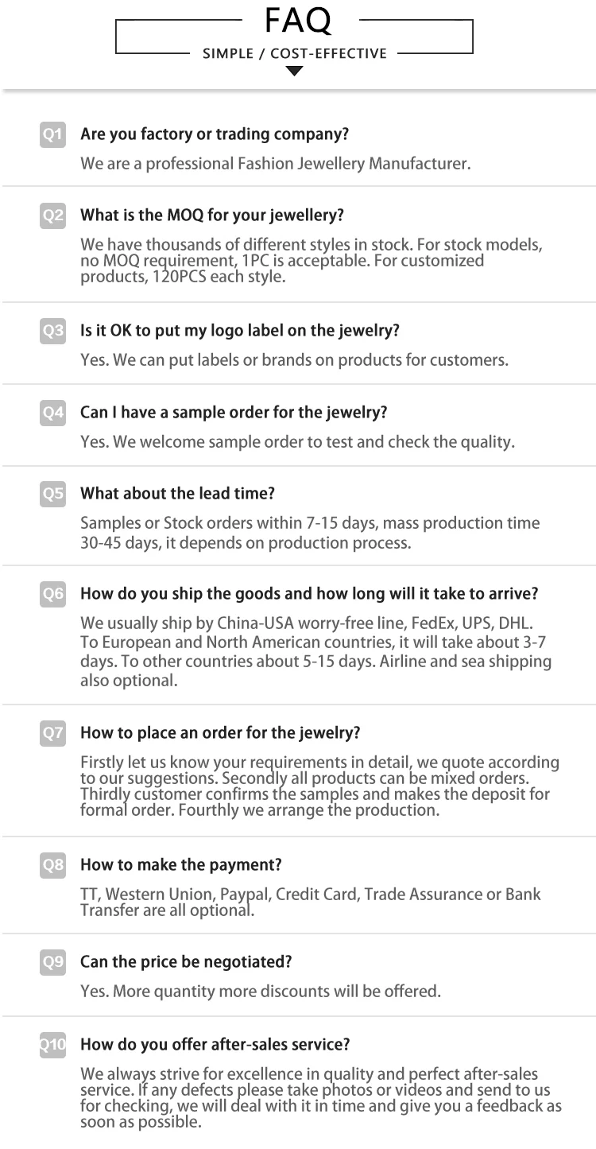Click the Q10 badge icon
596x1149 pixels.
coord(52,1045)
